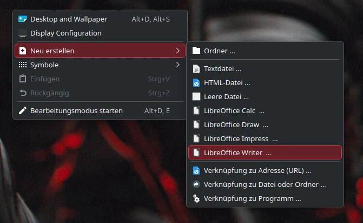Click the Display Configuration monitor icon
This screenshot has width=363, height=223.
23,33
